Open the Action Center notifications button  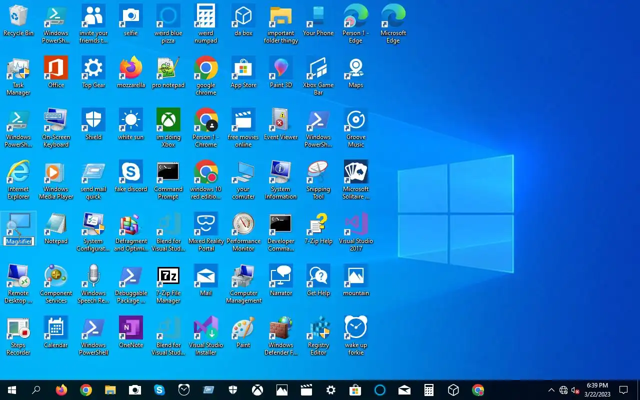pos(623,390)
